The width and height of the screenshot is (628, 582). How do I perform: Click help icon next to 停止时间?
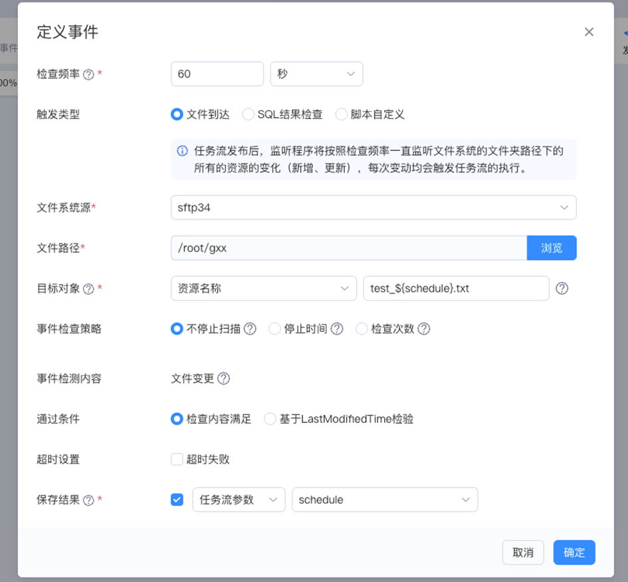click(x=337, y=329)
